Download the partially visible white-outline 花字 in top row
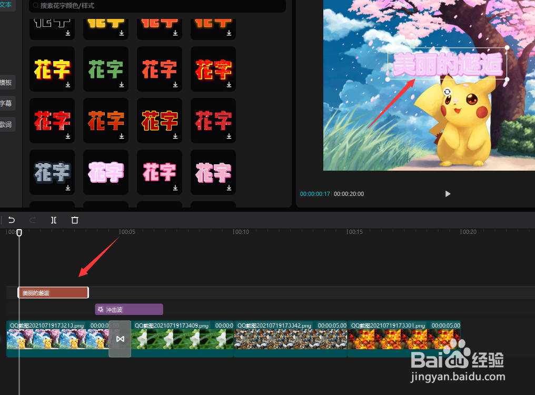Image resolution: width=535 pixels, height=395 pixels. [68, 33]
